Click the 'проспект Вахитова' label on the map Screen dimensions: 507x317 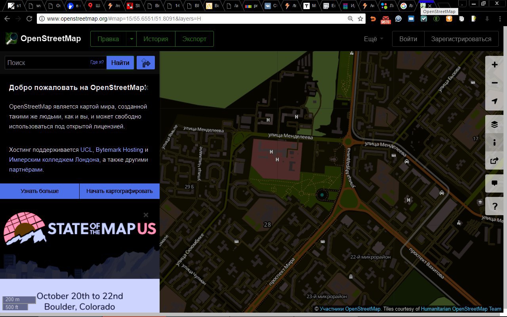tap(427, 264)
